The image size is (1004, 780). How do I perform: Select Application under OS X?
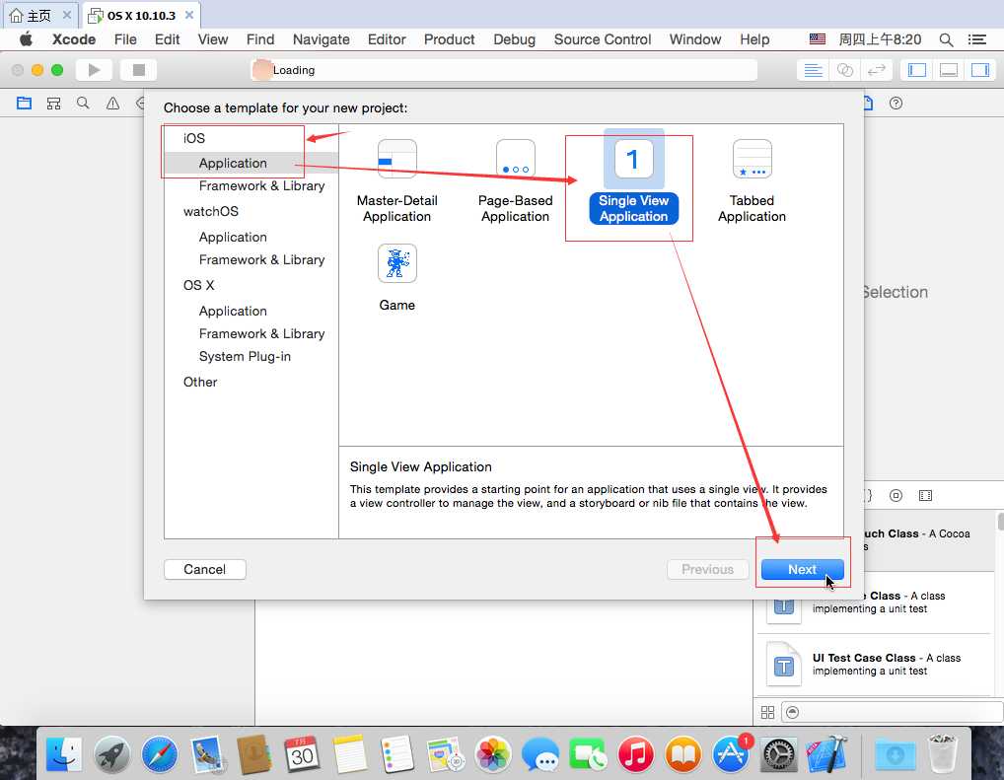coord(233,312)
